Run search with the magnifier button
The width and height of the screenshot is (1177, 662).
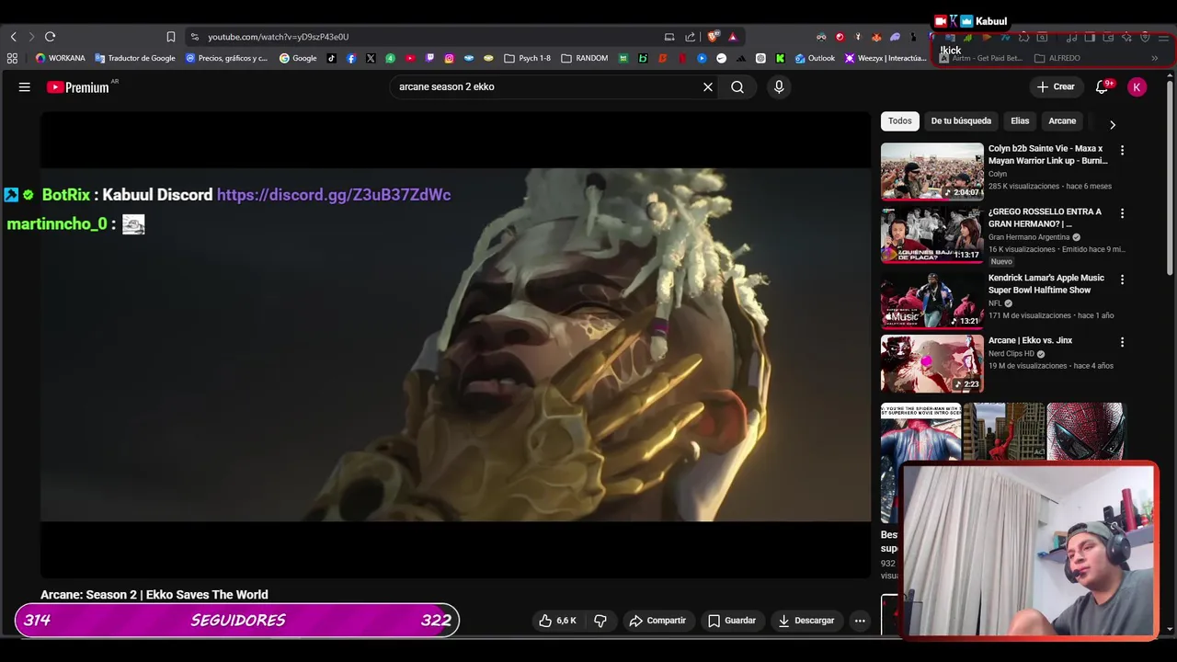click(x=737, y=86)
